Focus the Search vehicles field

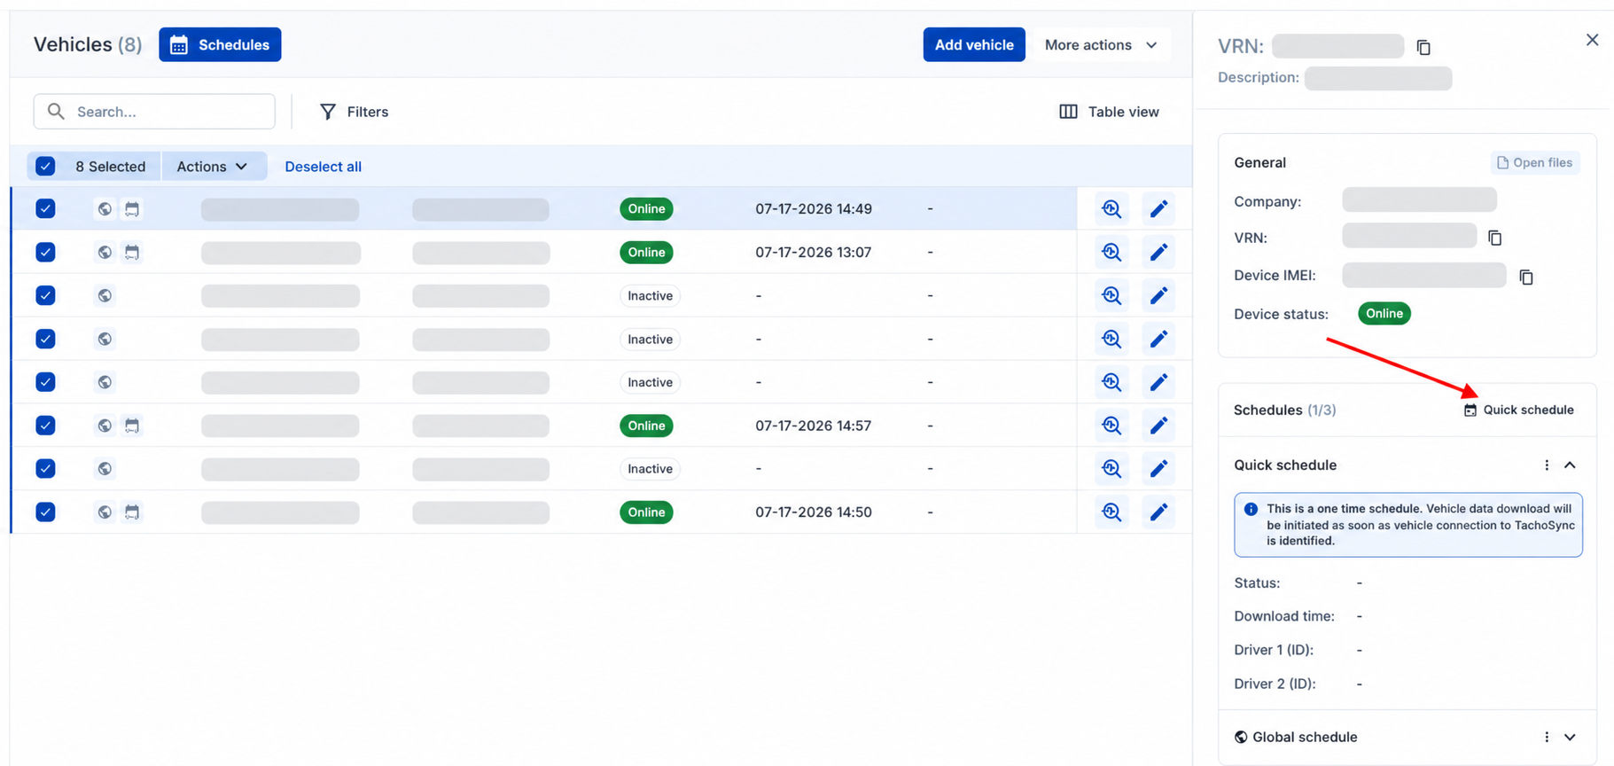click(154, 112)
